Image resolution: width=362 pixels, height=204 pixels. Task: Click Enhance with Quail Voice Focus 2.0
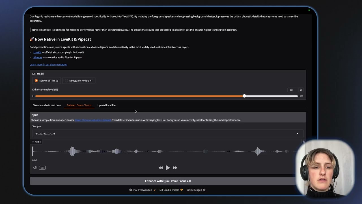168,181
